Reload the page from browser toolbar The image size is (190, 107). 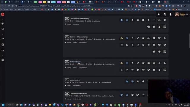(x=9, y=6)
